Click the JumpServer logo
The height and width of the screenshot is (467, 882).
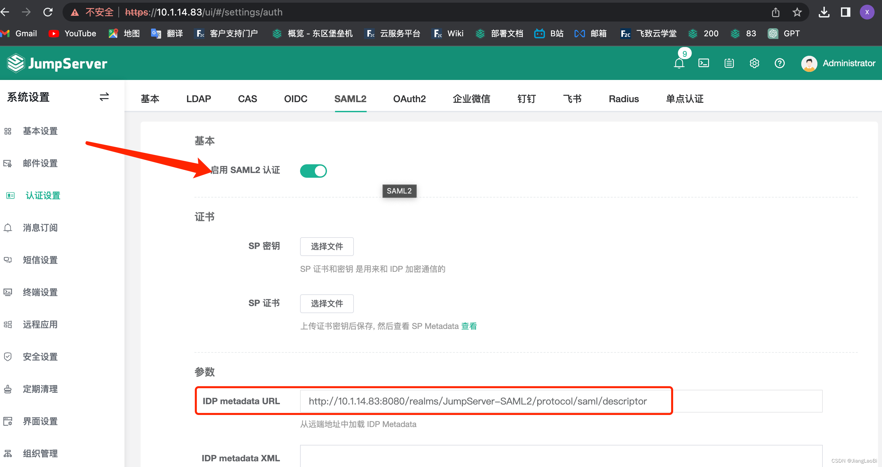57,63
